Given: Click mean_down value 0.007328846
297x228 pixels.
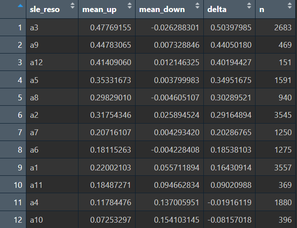Looking at the screenshot, I should click(177, 45).
